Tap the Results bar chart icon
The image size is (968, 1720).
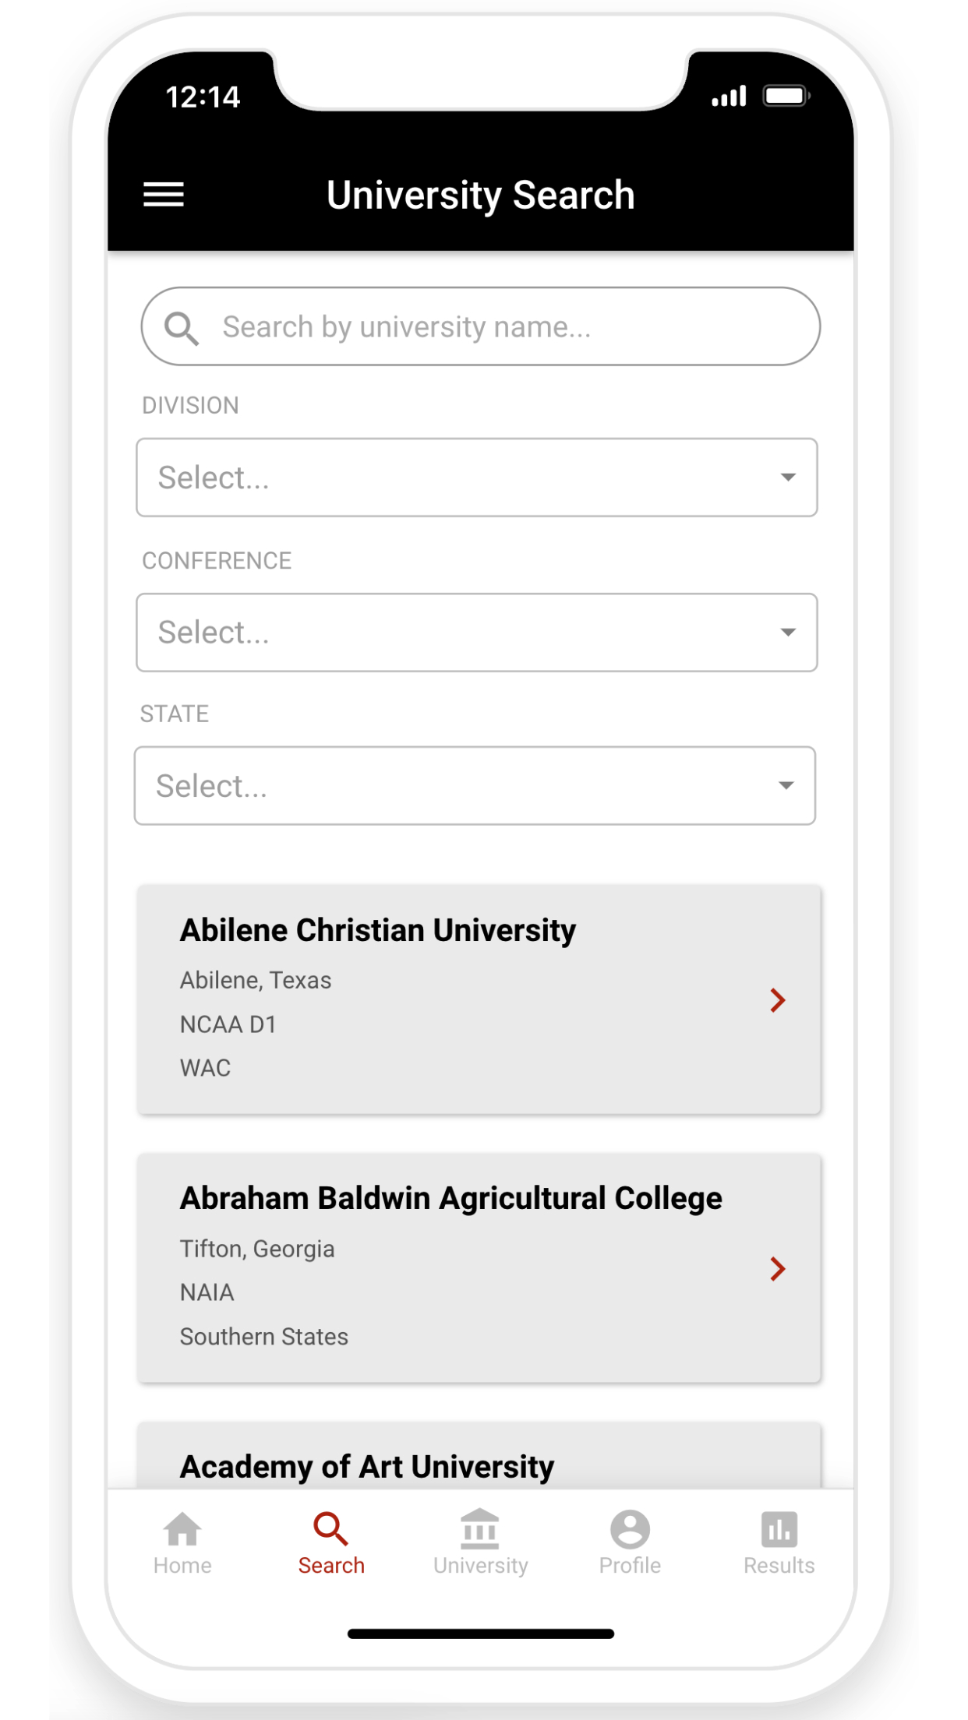tap(779, 1529)
